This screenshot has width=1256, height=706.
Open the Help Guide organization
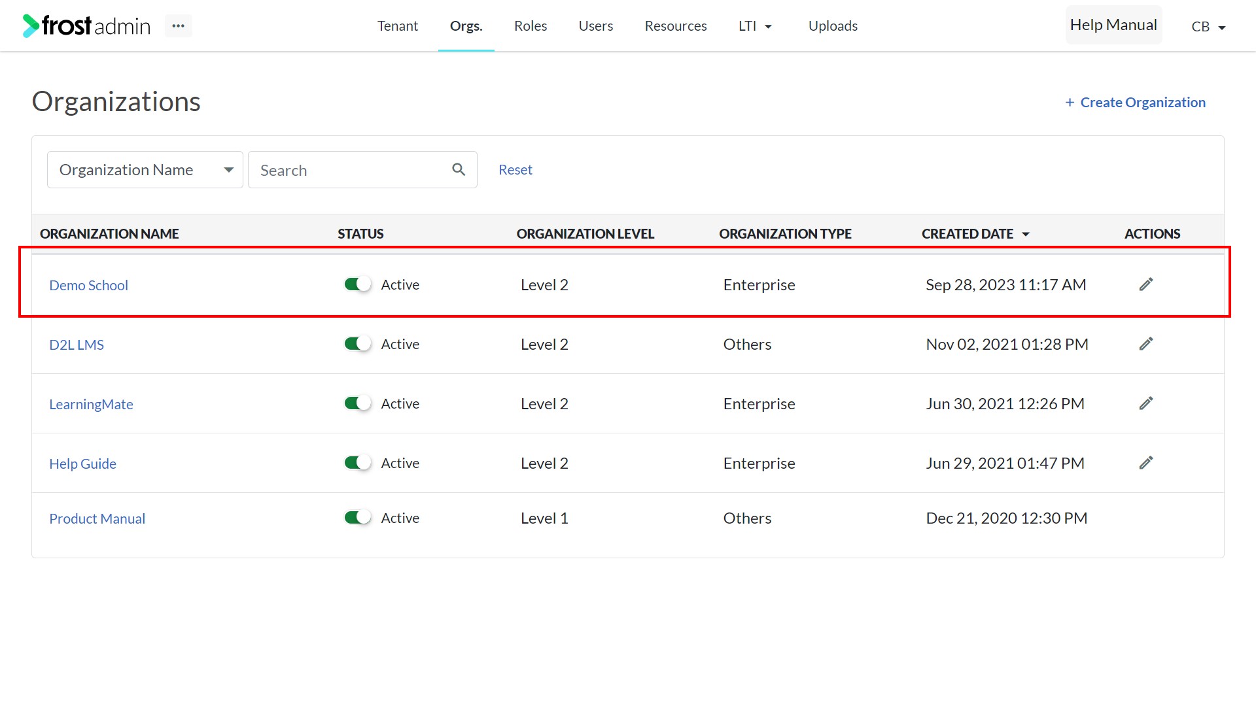pyautogui.click(x=82, y=463)
